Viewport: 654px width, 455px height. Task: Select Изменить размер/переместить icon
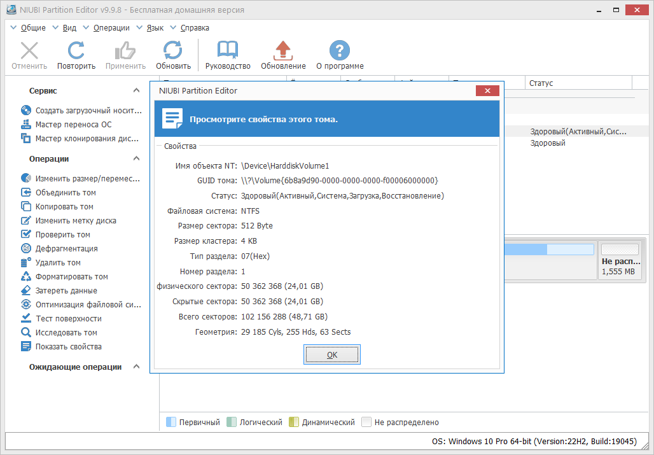tap(26, 178)
